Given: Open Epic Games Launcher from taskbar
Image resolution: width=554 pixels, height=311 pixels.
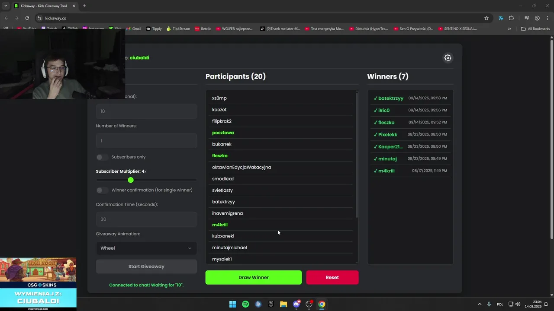Looking at the screenshot, I should [x=271, y=304].
